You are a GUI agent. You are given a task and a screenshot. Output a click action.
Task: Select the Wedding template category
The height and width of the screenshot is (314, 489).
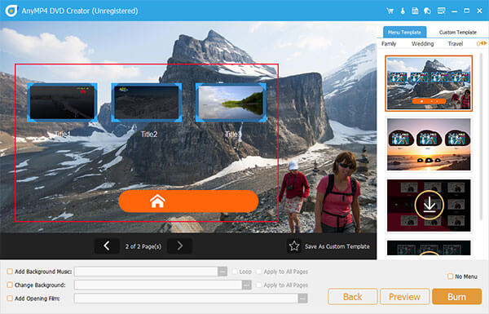(x=422, y=44)
